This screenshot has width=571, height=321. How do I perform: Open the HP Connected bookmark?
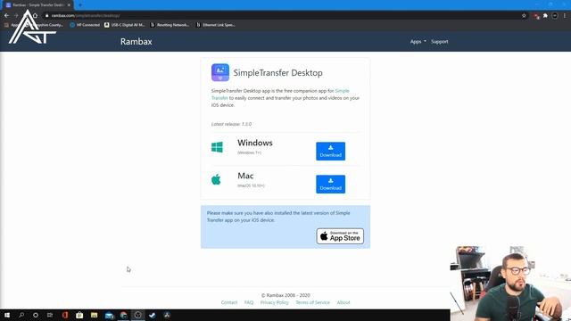click(85, 25)
